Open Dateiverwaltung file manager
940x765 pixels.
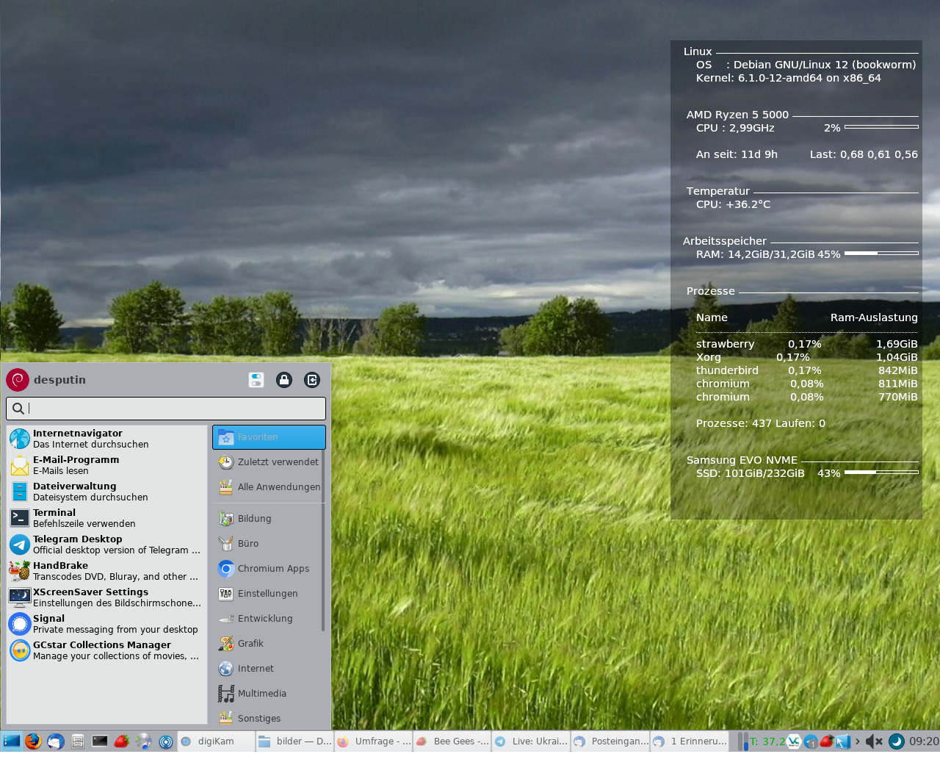tap(107, 492)
